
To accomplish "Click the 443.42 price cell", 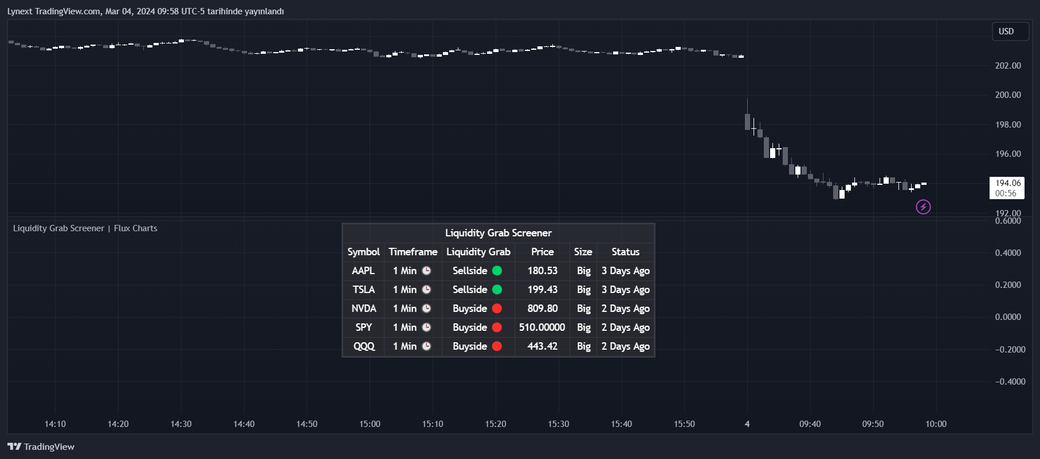I will click(542, 346).
